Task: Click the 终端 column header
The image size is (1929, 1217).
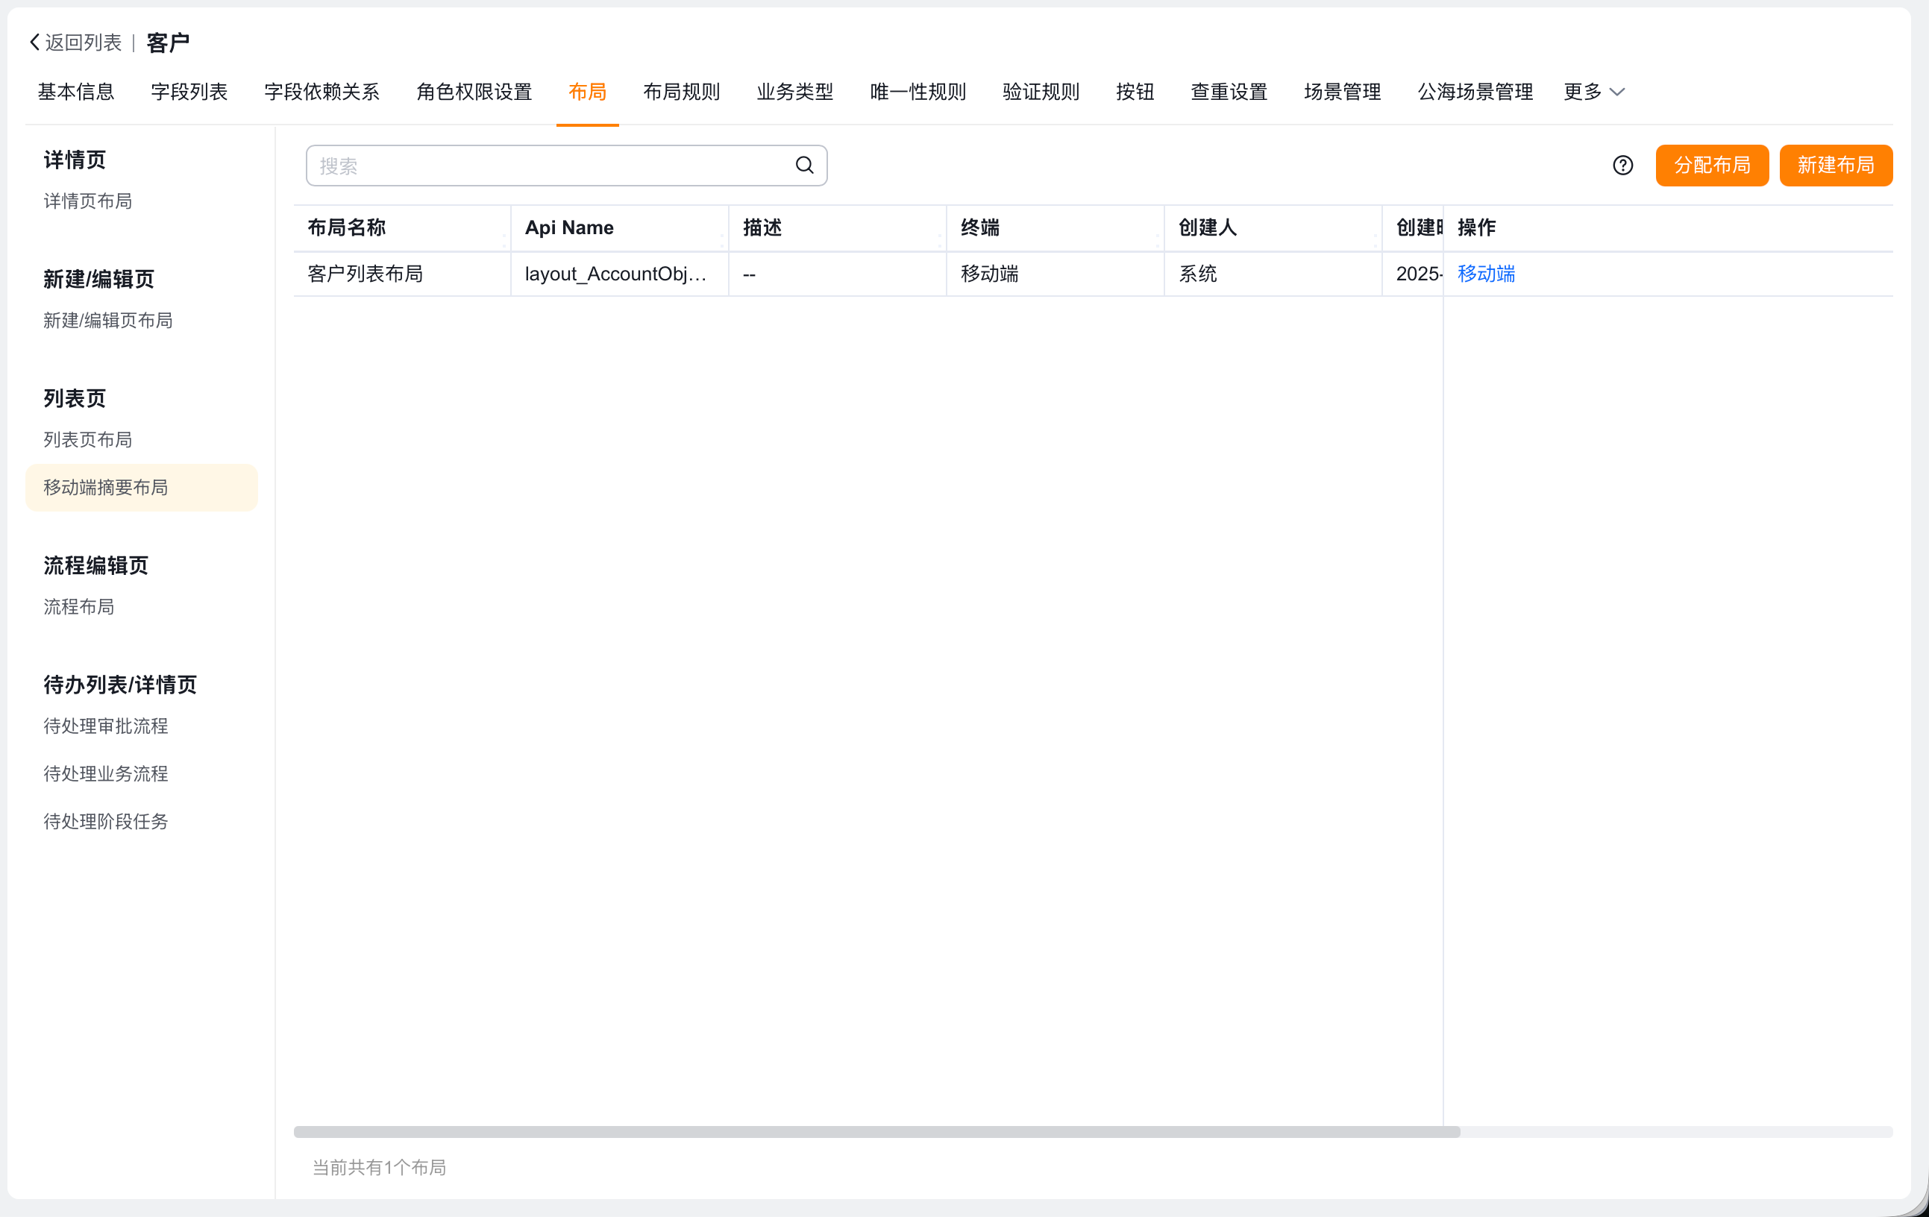Action: (1056, 228)
